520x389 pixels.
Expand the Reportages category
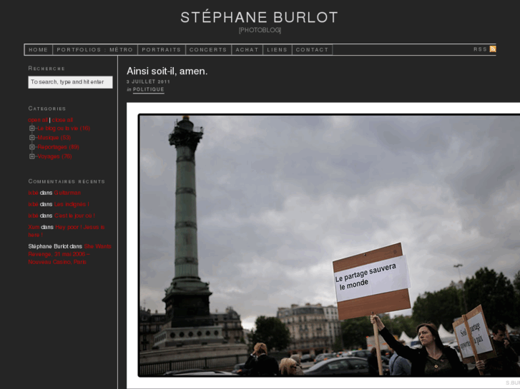click(x=32, y=146)
